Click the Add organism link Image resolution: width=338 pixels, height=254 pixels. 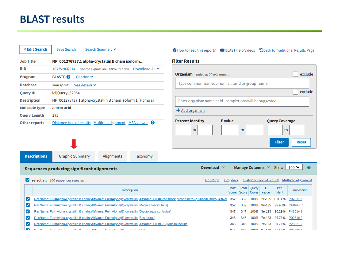pos(193,111)
